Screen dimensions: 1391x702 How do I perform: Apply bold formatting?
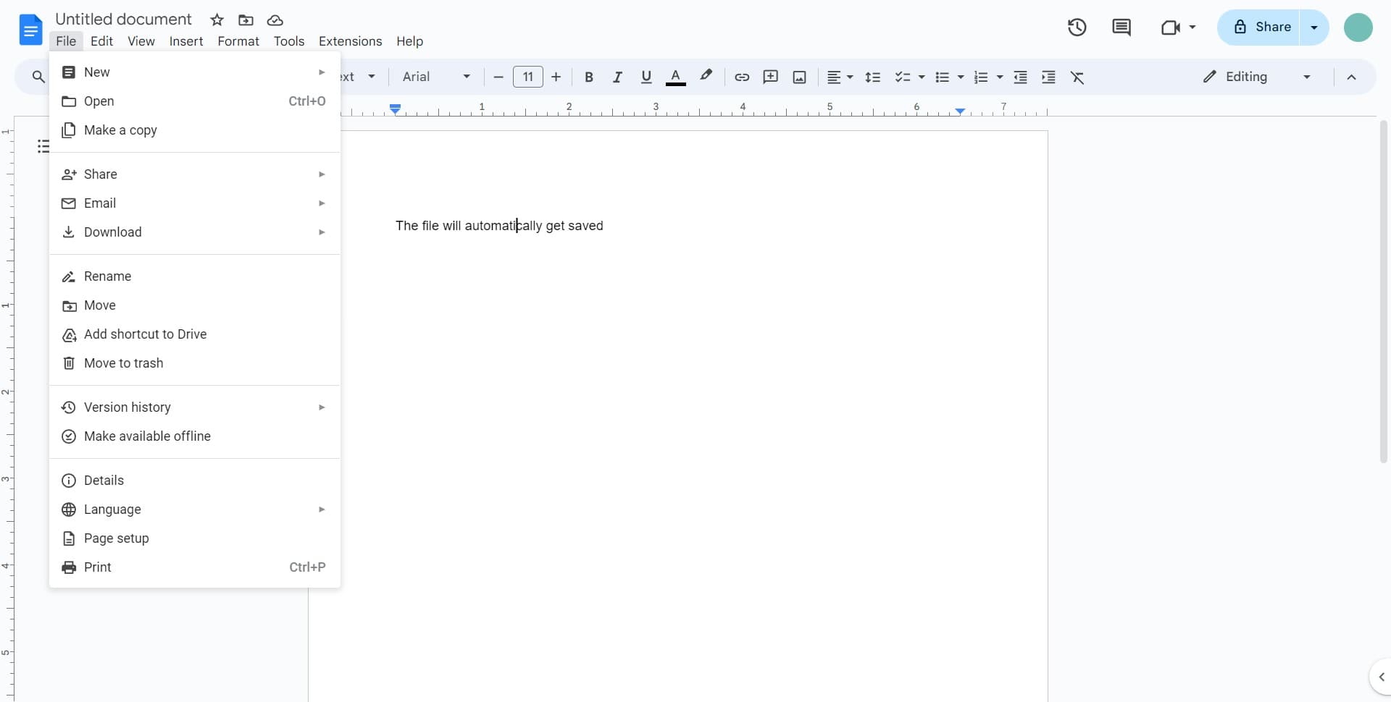(x=589, y=77)
